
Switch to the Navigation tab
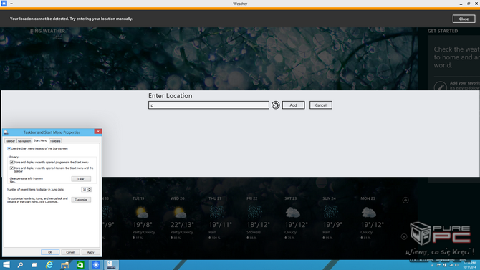click(24, 141)
